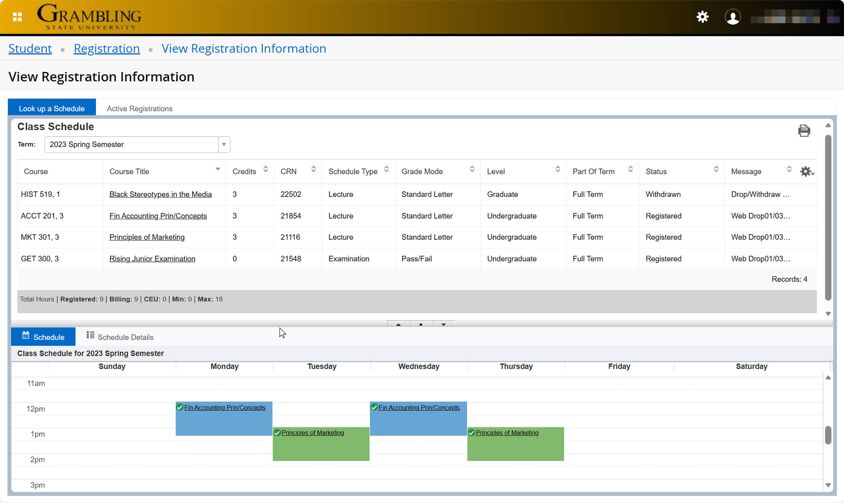Open the settings gear in the header

(702, 17)
